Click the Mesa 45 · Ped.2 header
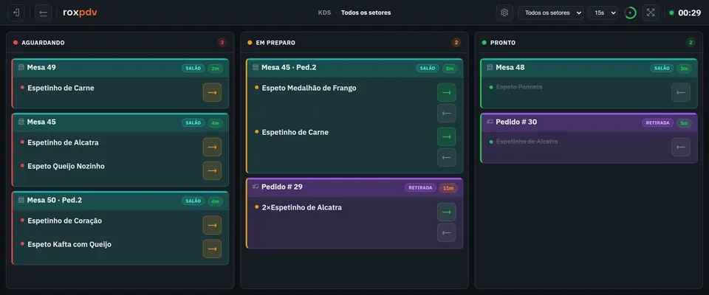709x295 pixels. click(354, 68)
